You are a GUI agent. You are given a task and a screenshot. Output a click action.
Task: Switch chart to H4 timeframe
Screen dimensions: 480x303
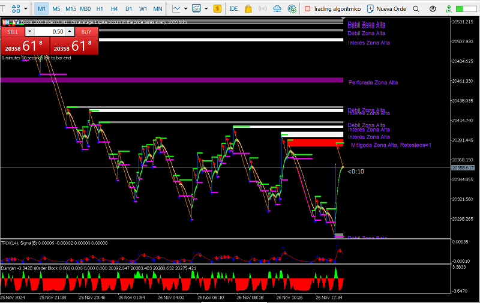114,9
